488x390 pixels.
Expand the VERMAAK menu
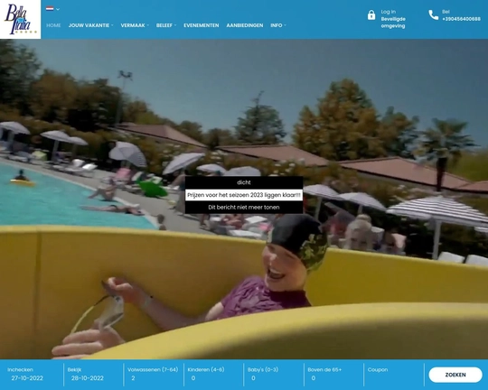point(135,25)
